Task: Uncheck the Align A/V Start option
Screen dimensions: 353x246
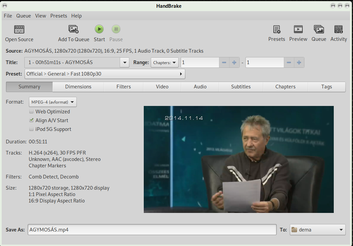Action: pyautogui.click(x=31, y=120)
